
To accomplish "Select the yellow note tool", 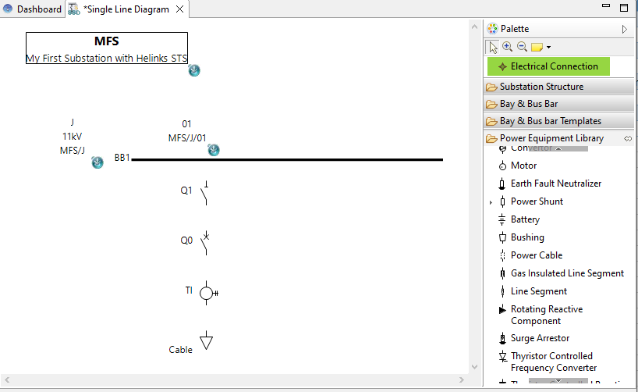I will pyautogui.click(x=537, y=47).
